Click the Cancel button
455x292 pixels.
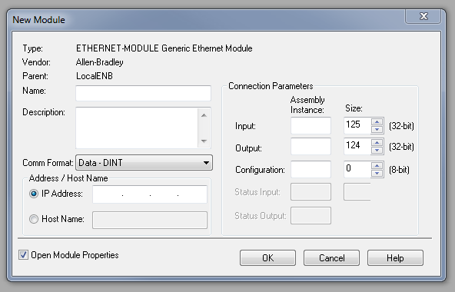click(x=331, y=257)
